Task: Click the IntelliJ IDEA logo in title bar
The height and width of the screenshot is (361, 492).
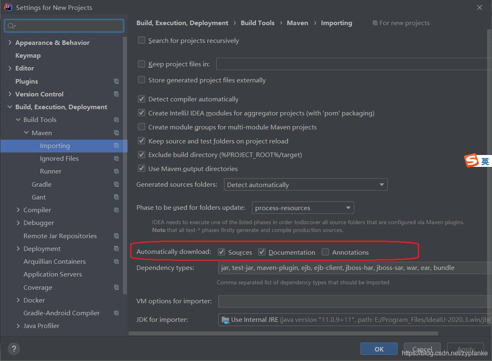Action: [x=7, y=7]
